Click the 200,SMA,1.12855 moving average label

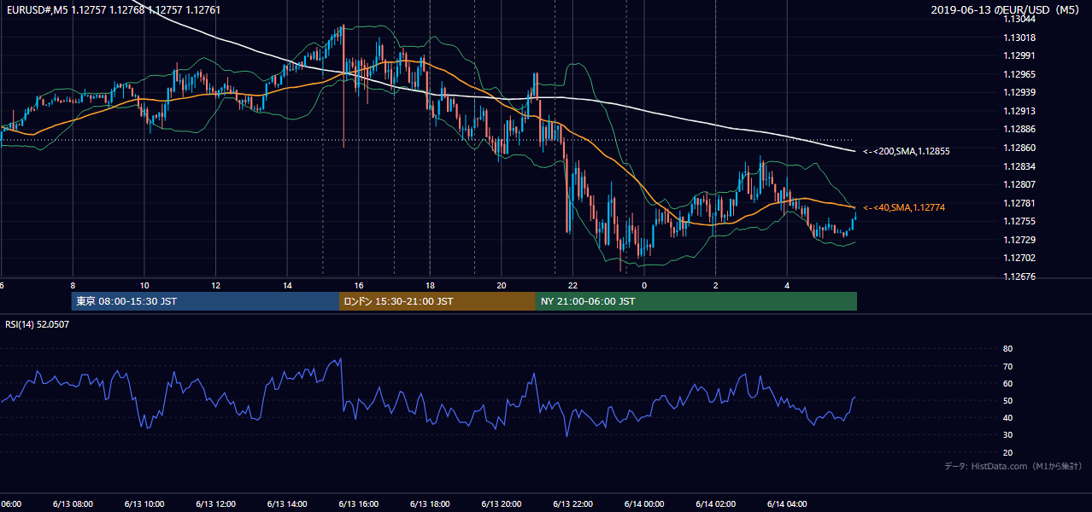(x=907, y=151)
